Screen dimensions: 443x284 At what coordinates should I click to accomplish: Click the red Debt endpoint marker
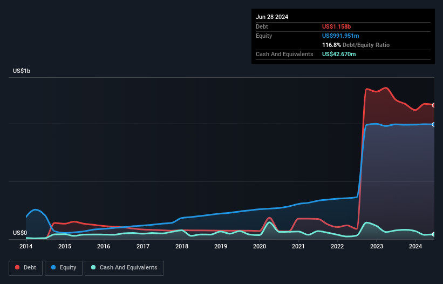[434, 105]
